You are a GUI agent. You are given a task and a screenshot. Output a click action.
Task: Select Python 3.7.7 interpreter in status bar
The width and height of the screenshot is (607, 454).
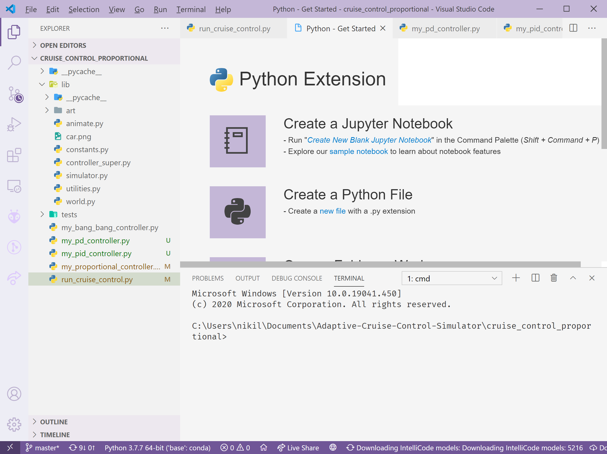point(158,448)
